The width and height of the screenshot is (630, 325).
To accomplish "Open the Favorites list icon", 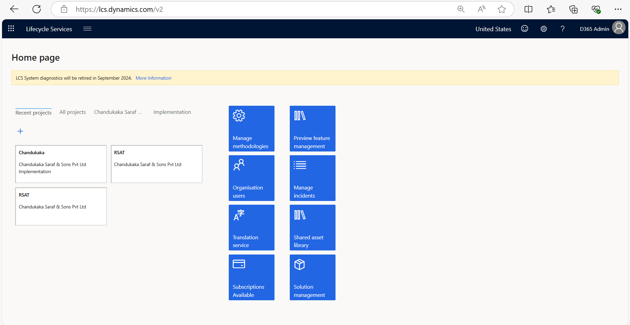I will click(551, 9).
